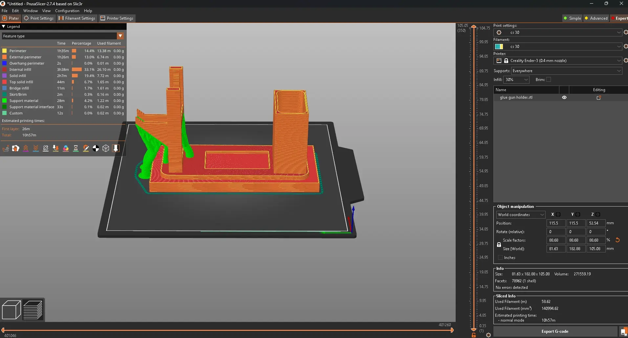
Task: Select Advanced mode
Action: coord(596,18)
